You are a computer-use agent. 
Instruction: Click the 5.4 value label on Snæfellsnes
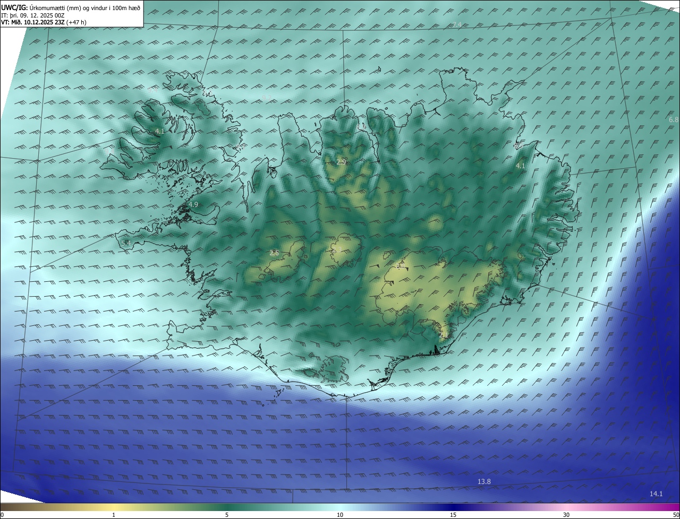[126, 243]
